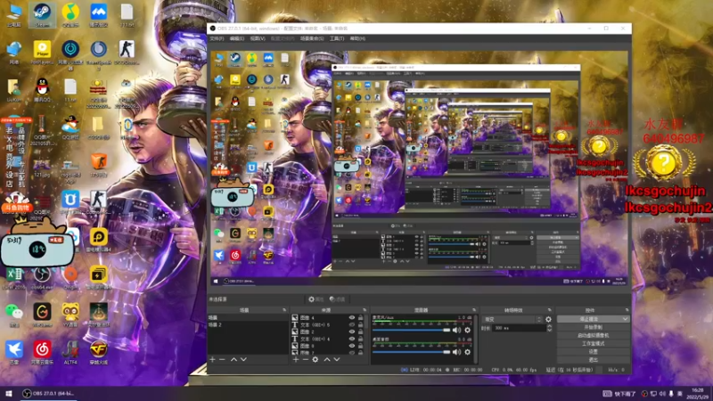Open the 文件(F) menu
Viewport: 713px width, 401px height.
click(217, 38)
